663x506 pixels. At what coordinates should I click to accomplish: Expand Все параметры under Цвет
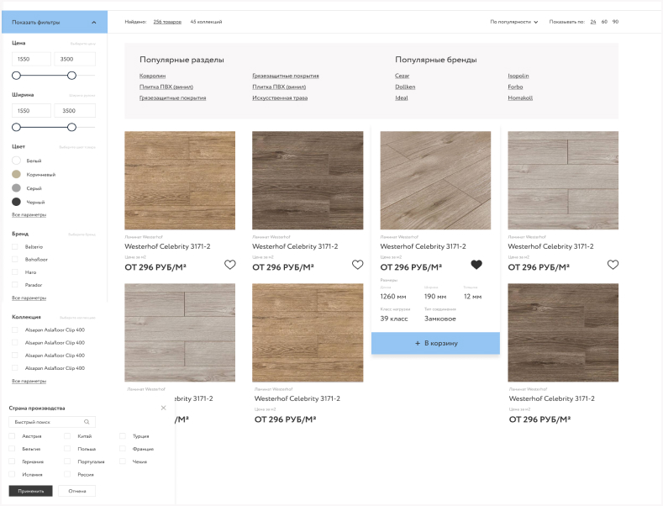(x=29, y=214)
